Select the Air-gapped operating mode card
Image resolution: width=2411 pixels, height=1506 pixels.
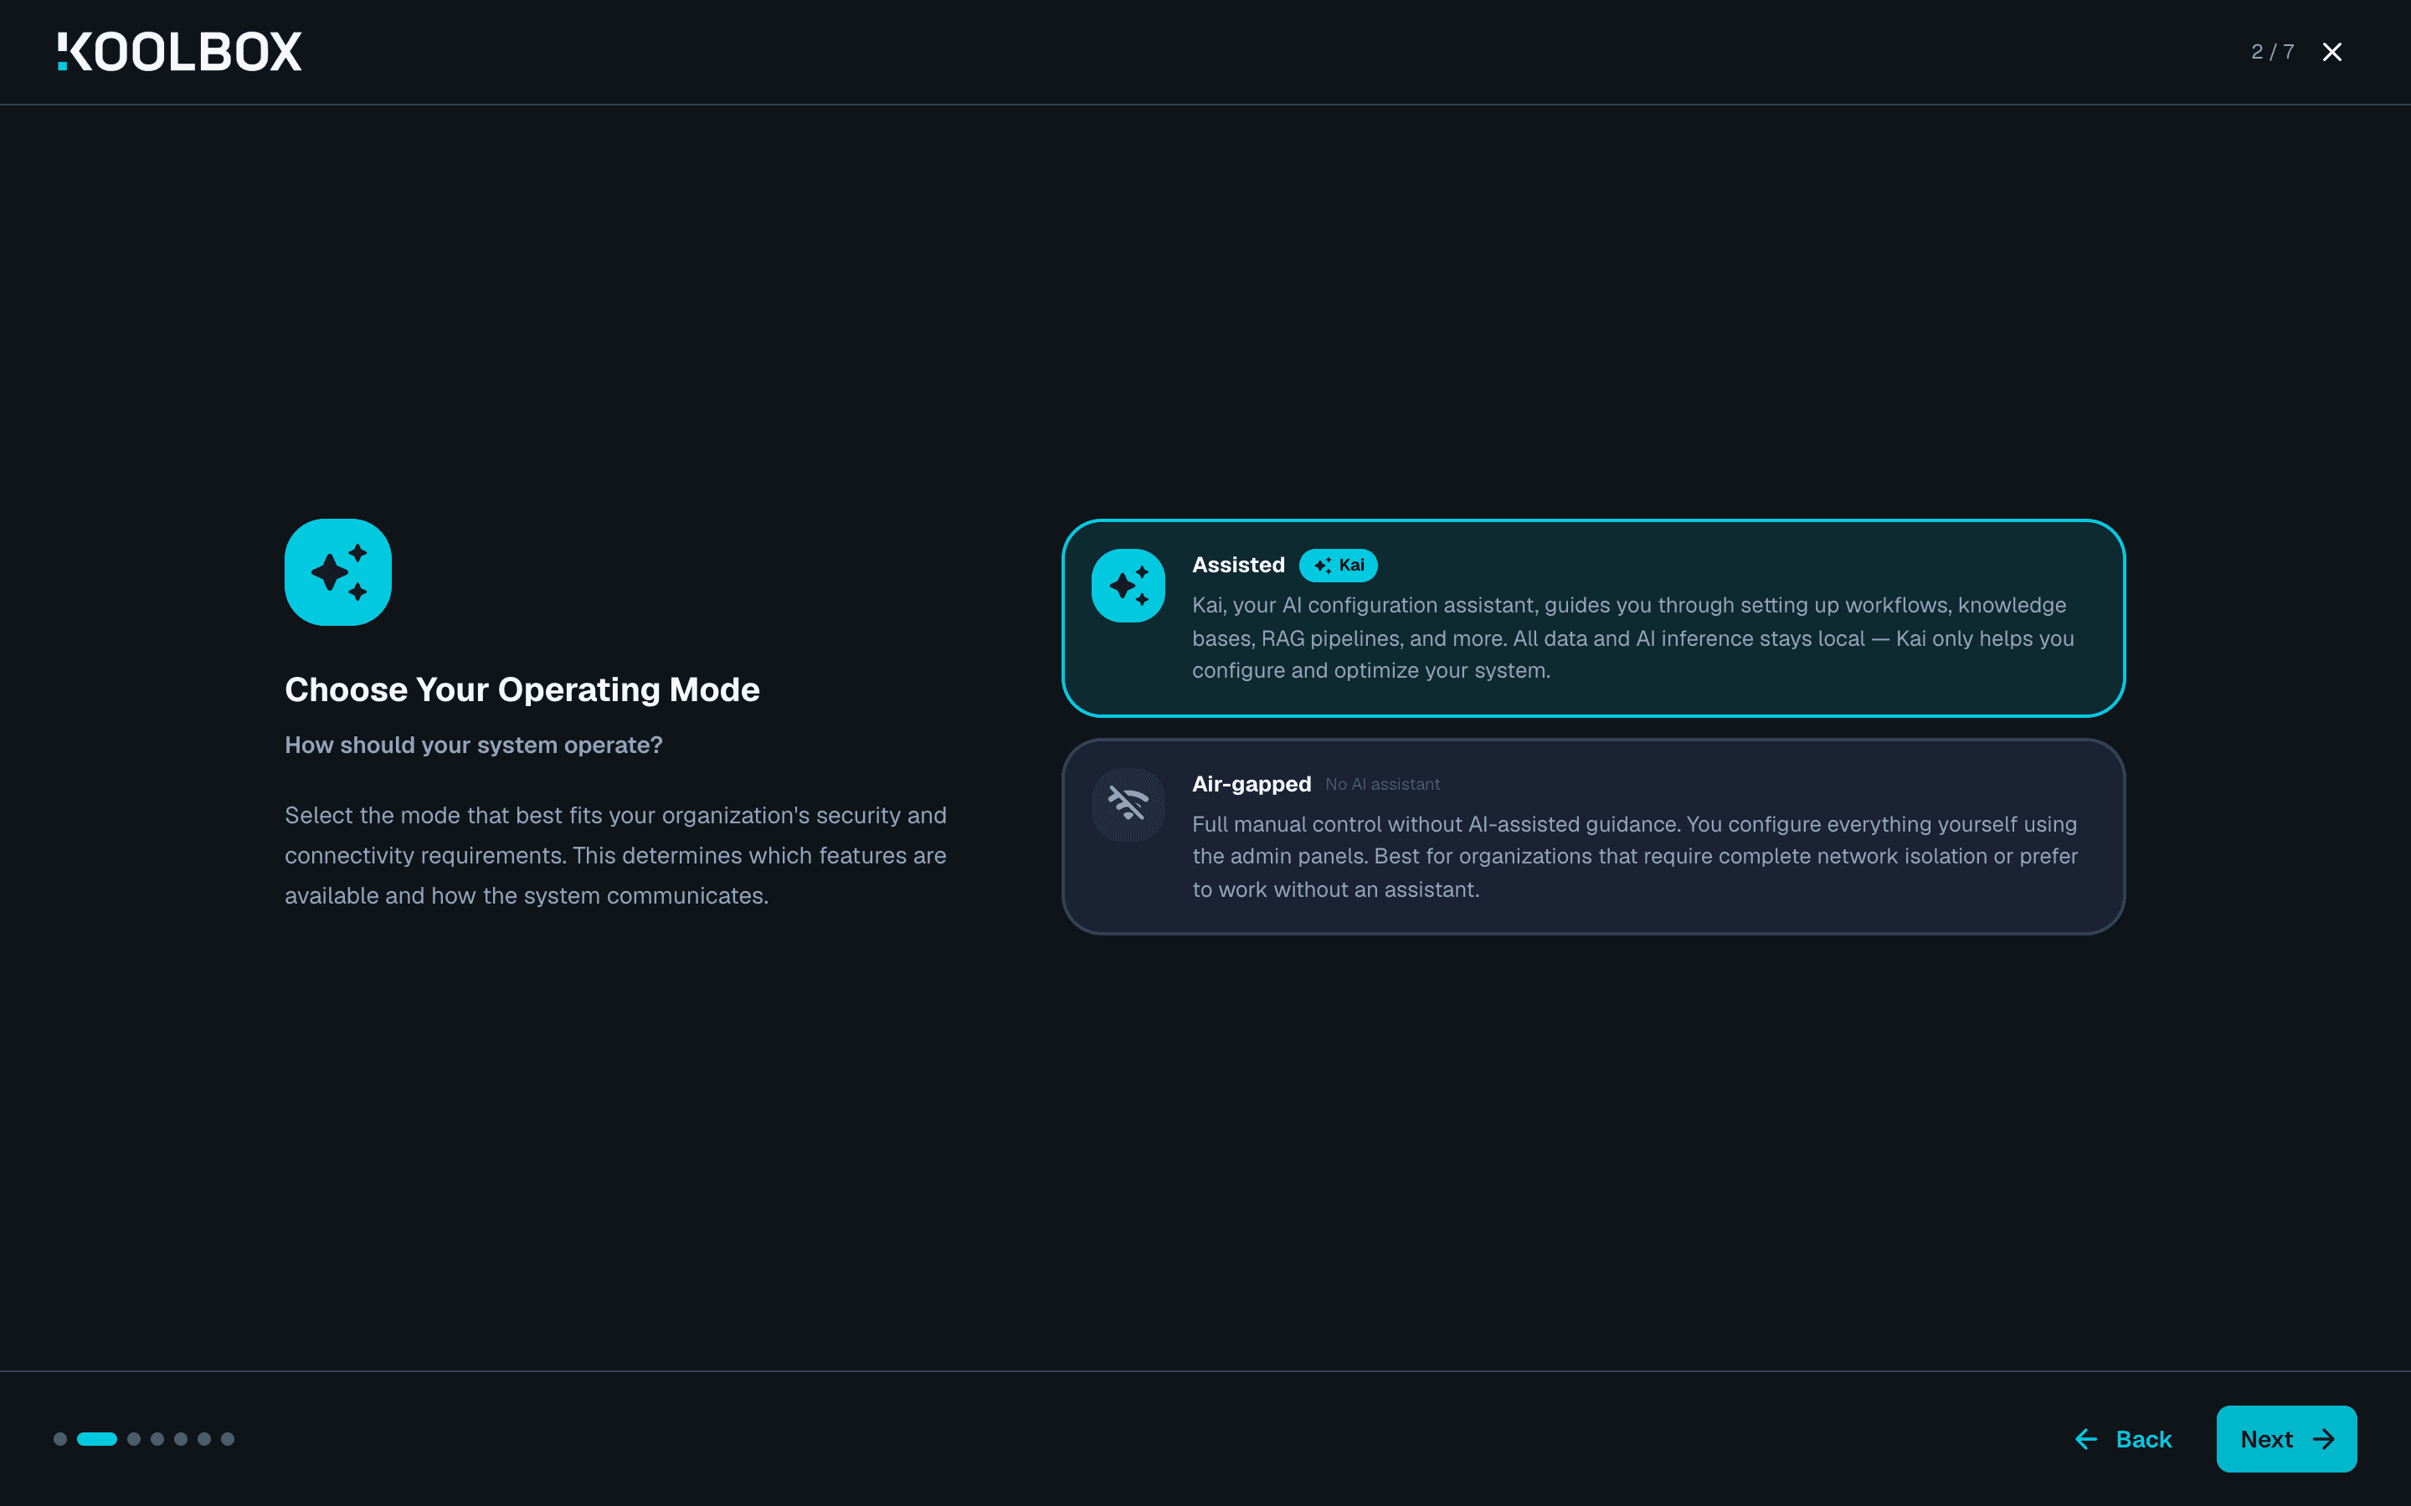(1593, 837)
